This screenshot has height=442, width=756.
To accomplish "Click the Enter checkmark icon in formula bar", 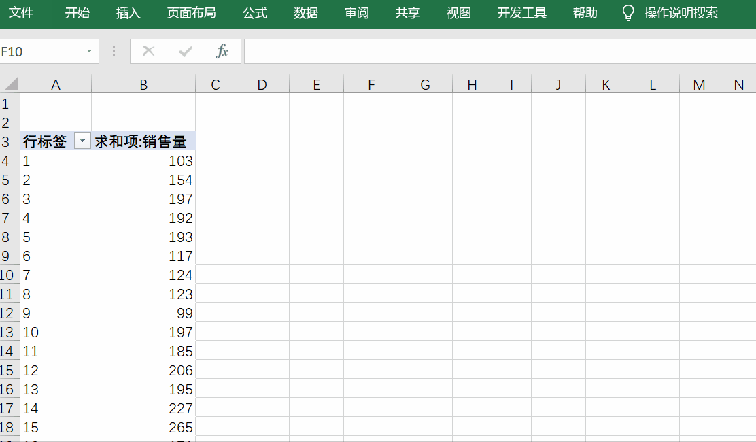I will (185, 52).
